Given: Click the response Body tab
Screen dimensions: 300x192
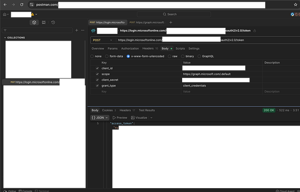Looking at the screenshot, I should [95, 110].
